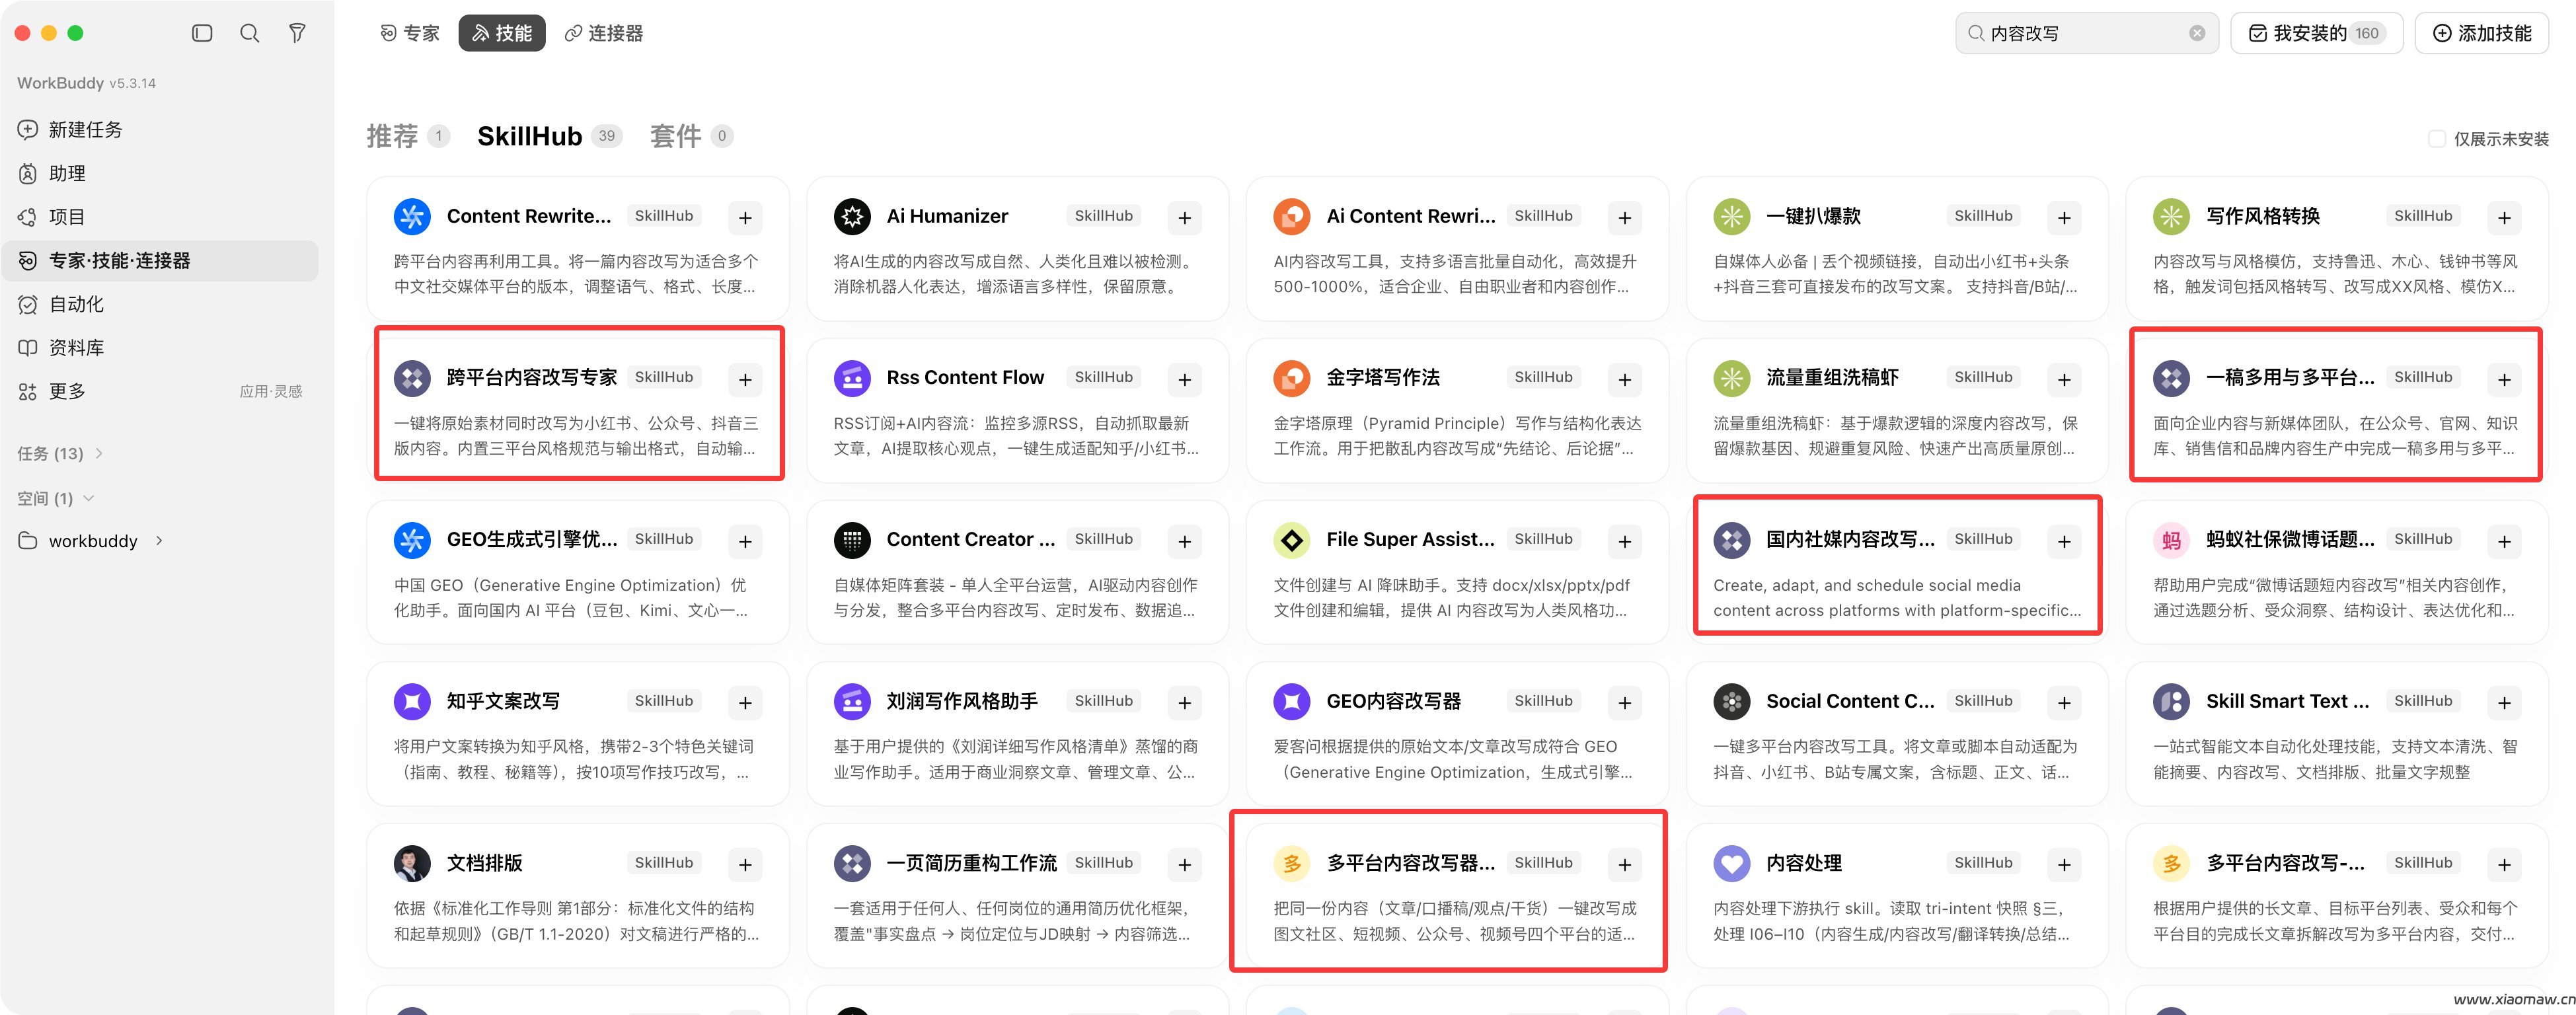Click the 应用·灵感 label in sidebar
Screen dimensions: 2576x1015
point(271,392)
